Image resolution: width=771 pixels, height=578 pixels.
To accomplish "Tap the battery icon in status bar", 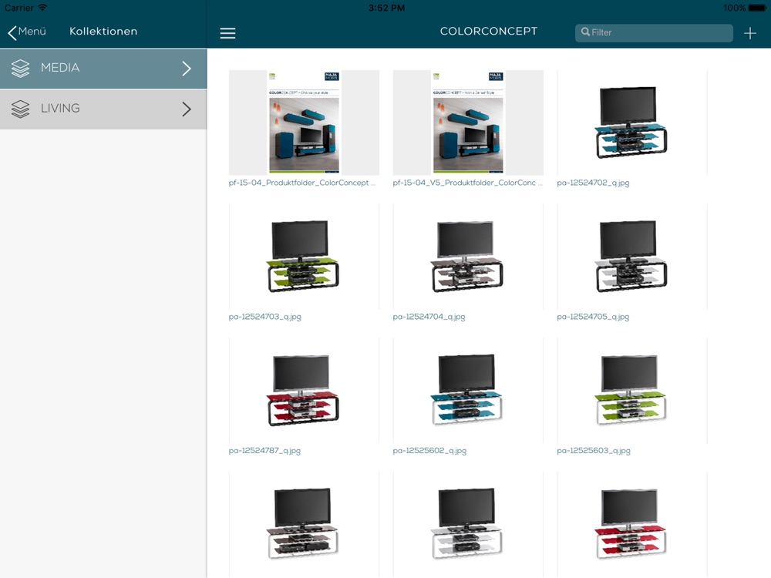I will coord(758,8).
